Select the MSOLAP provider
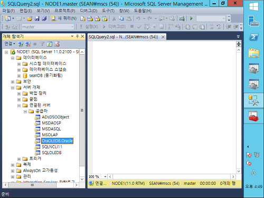The width and height of the screenshot is (264, 198). [50, 135]
